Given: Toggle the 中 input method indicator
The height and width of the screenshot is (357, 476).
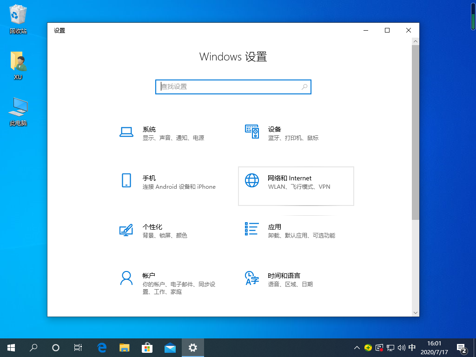Looking at the screenshot, I should coord(412,348).
